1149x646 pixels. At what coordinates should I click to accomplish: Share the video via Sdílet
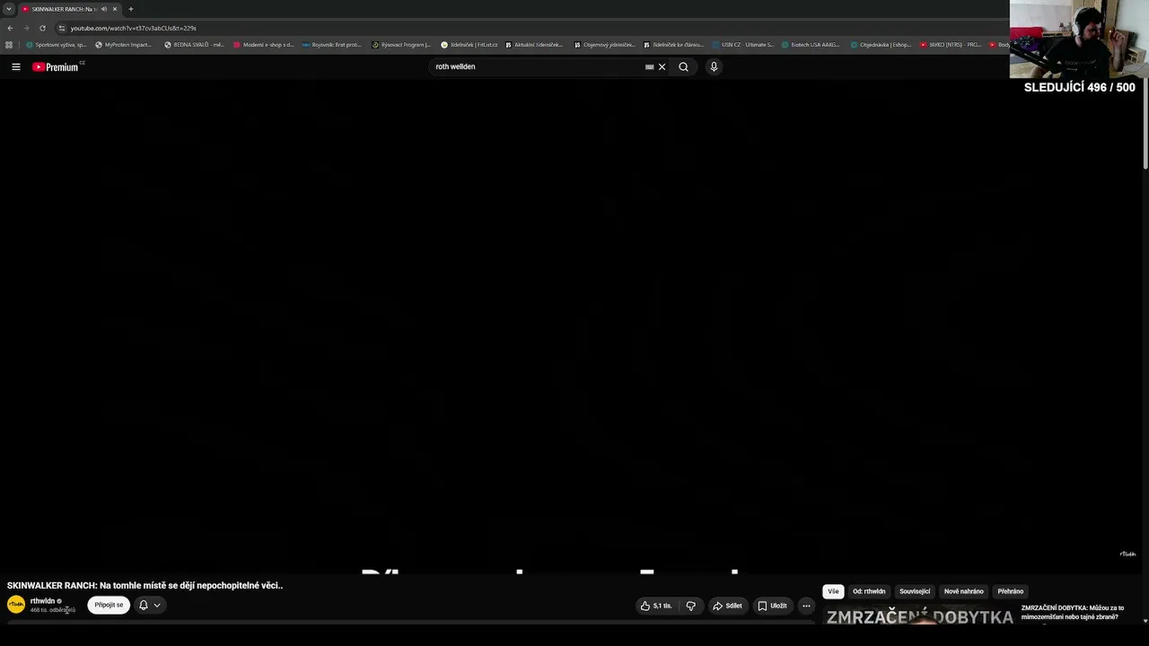click(727, 606)
